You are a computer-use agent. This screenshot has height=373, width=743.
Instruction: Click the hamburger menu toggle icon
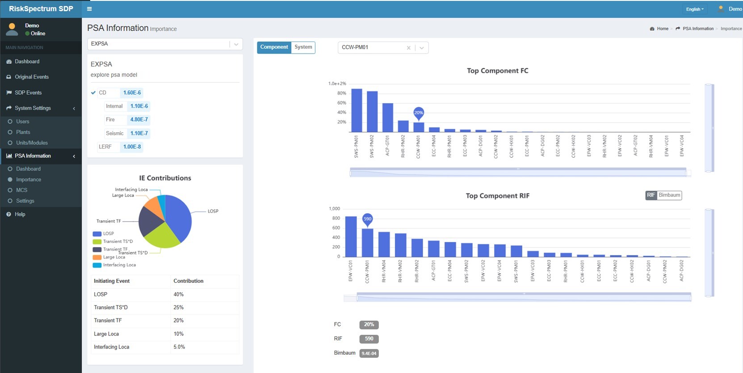(x=89, y=9)
